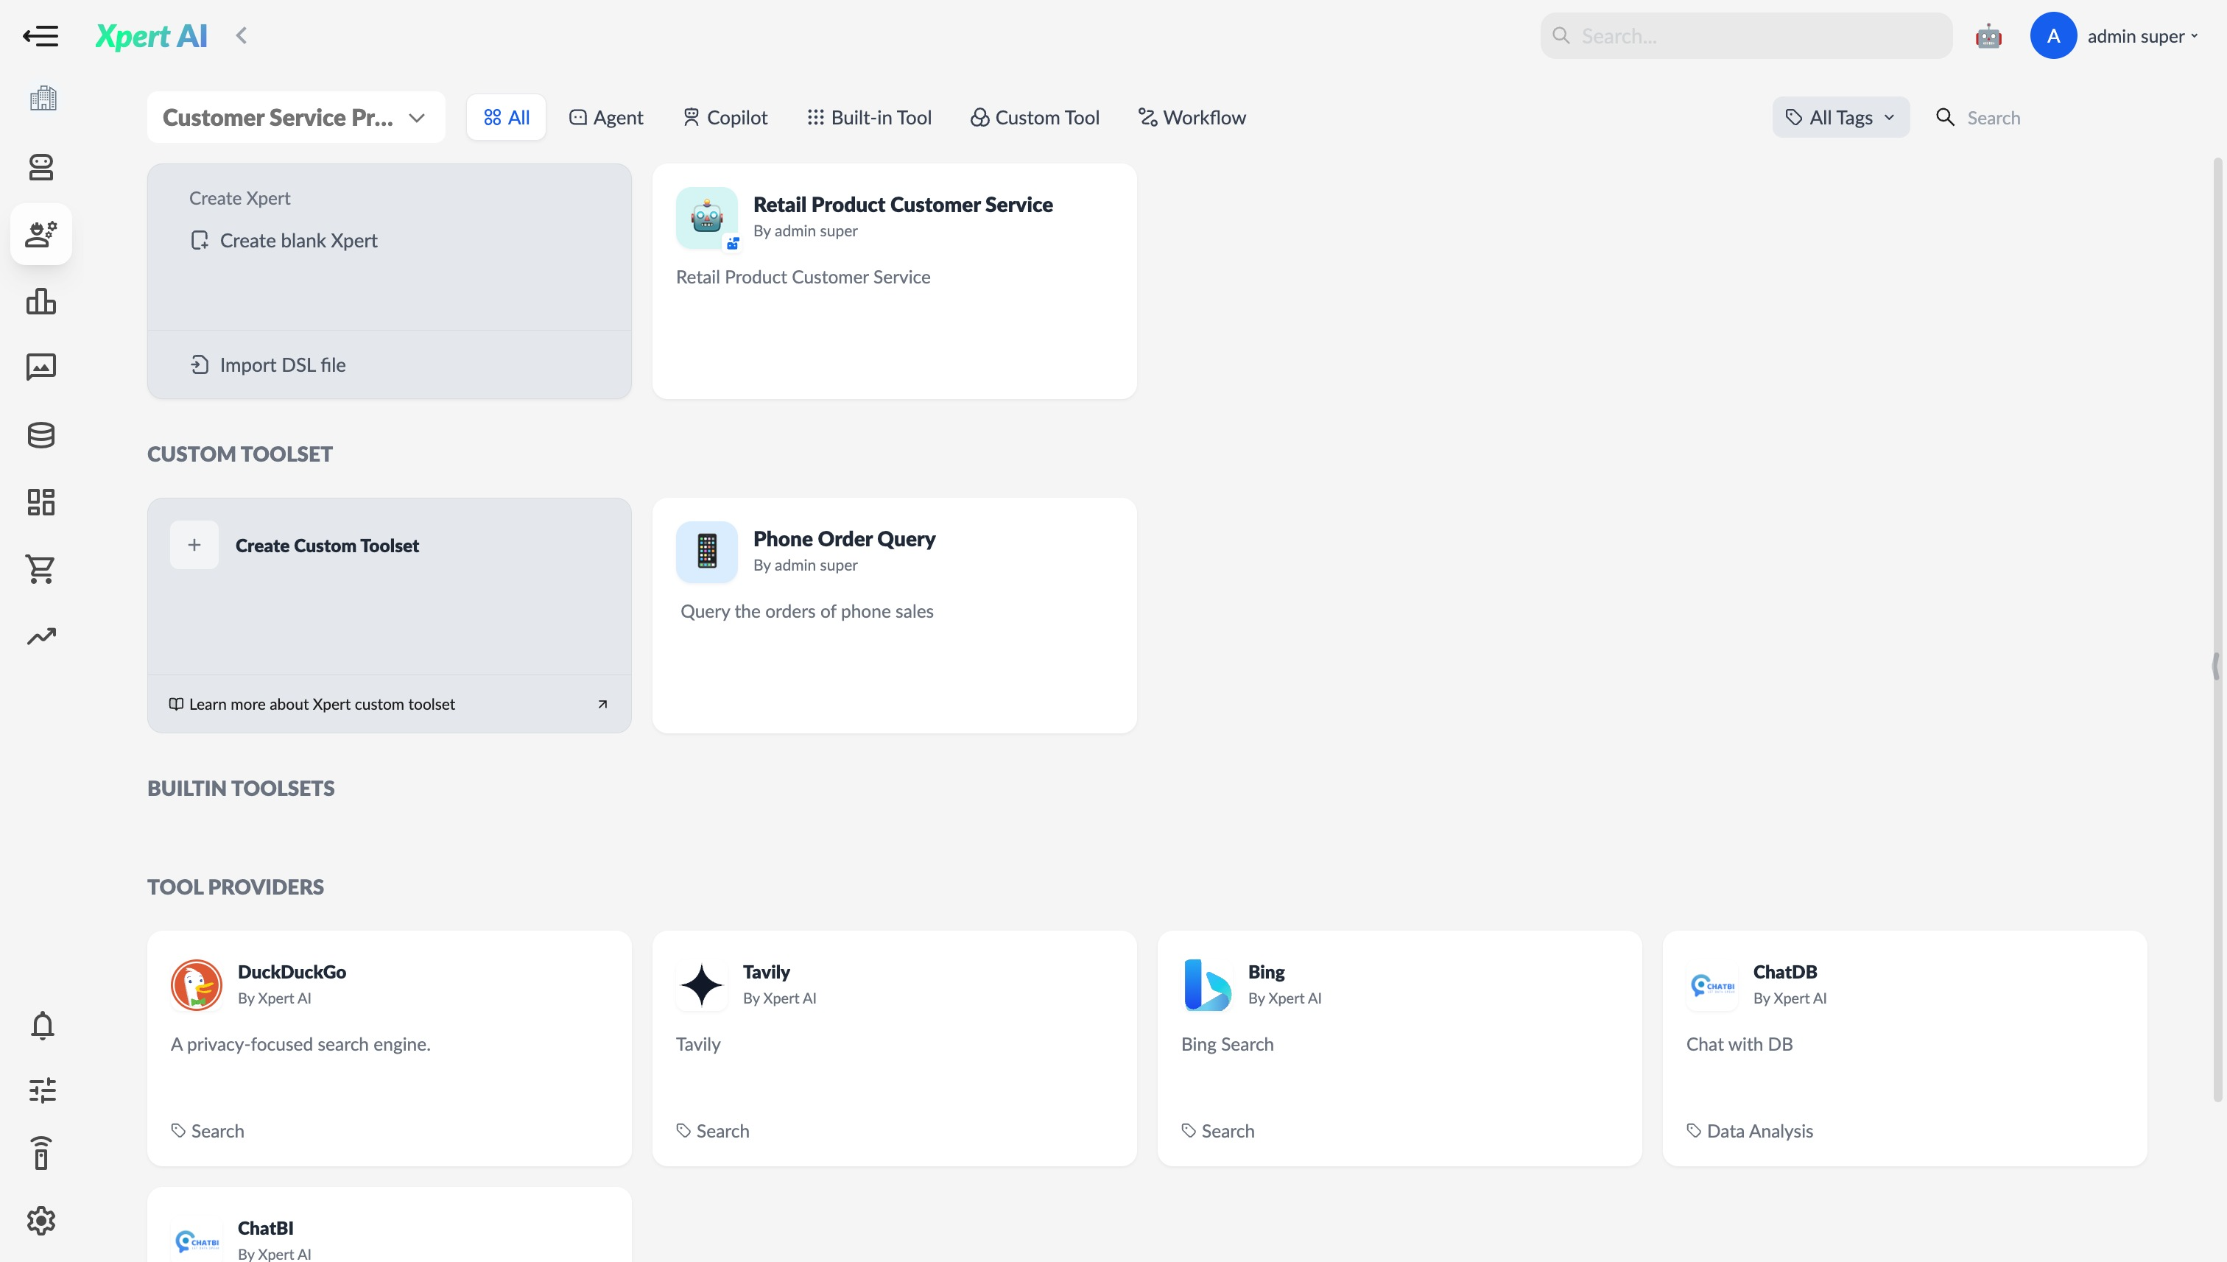Open Learn more about Xpert custom toolset
This screenshot has height=1262, width=2227.
(x=322, y=703)
